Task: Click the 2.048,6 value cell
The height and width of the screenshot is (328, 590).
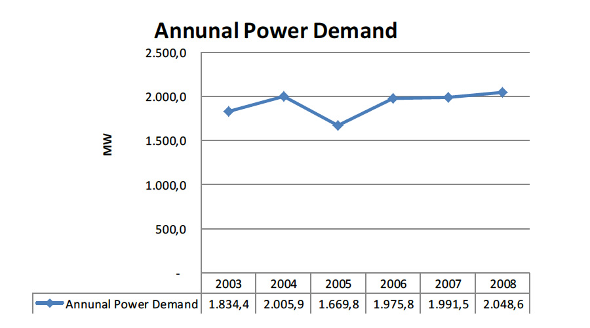Action: (x=502, y=304)
